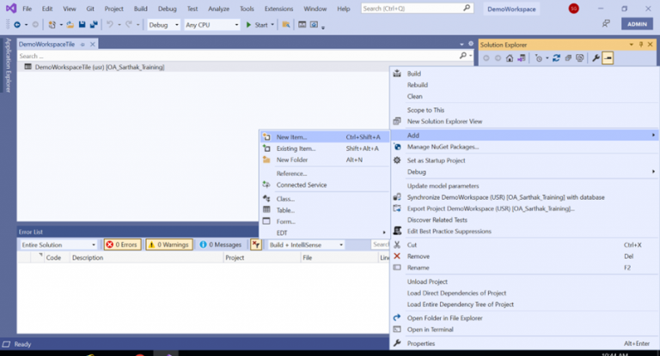Screen dimensions: 660x356
Task: Close the DemoWorkspaceTile document tab
Action: coord(93,44)
